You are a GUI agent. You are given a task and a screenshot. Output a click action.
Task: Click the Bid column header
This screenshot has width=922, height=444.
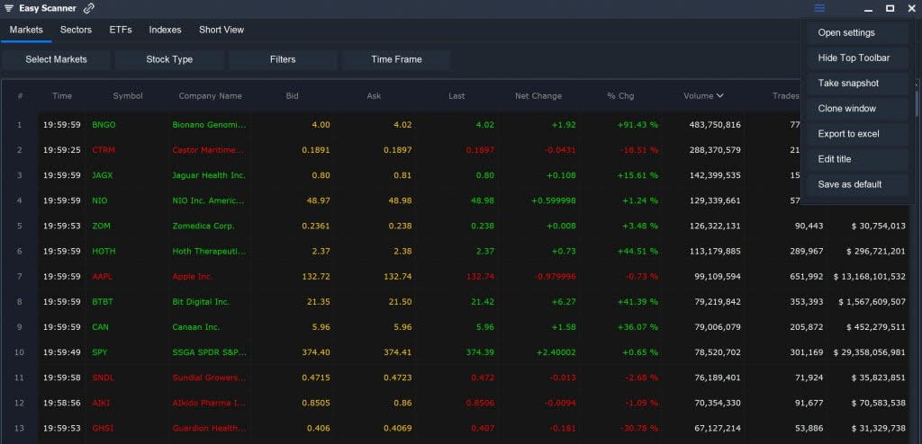tap(293, 96)
